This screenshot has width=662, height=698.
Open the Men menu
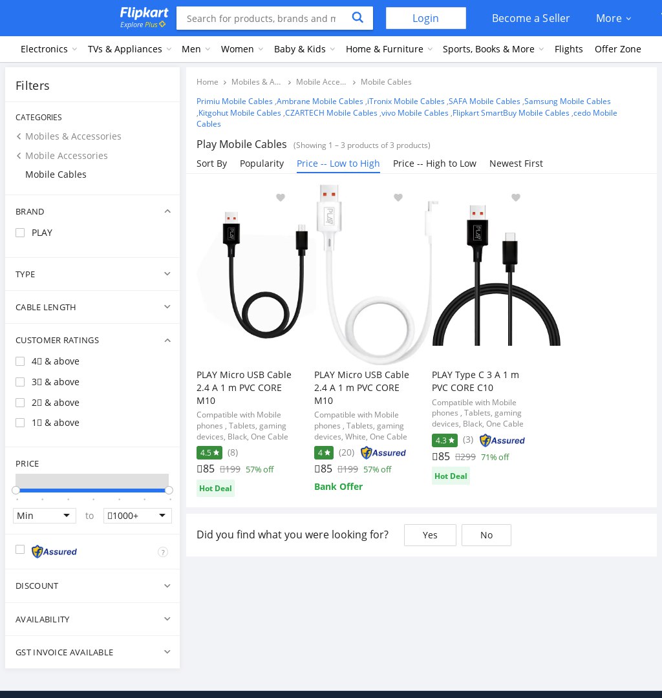click(196, 49)
